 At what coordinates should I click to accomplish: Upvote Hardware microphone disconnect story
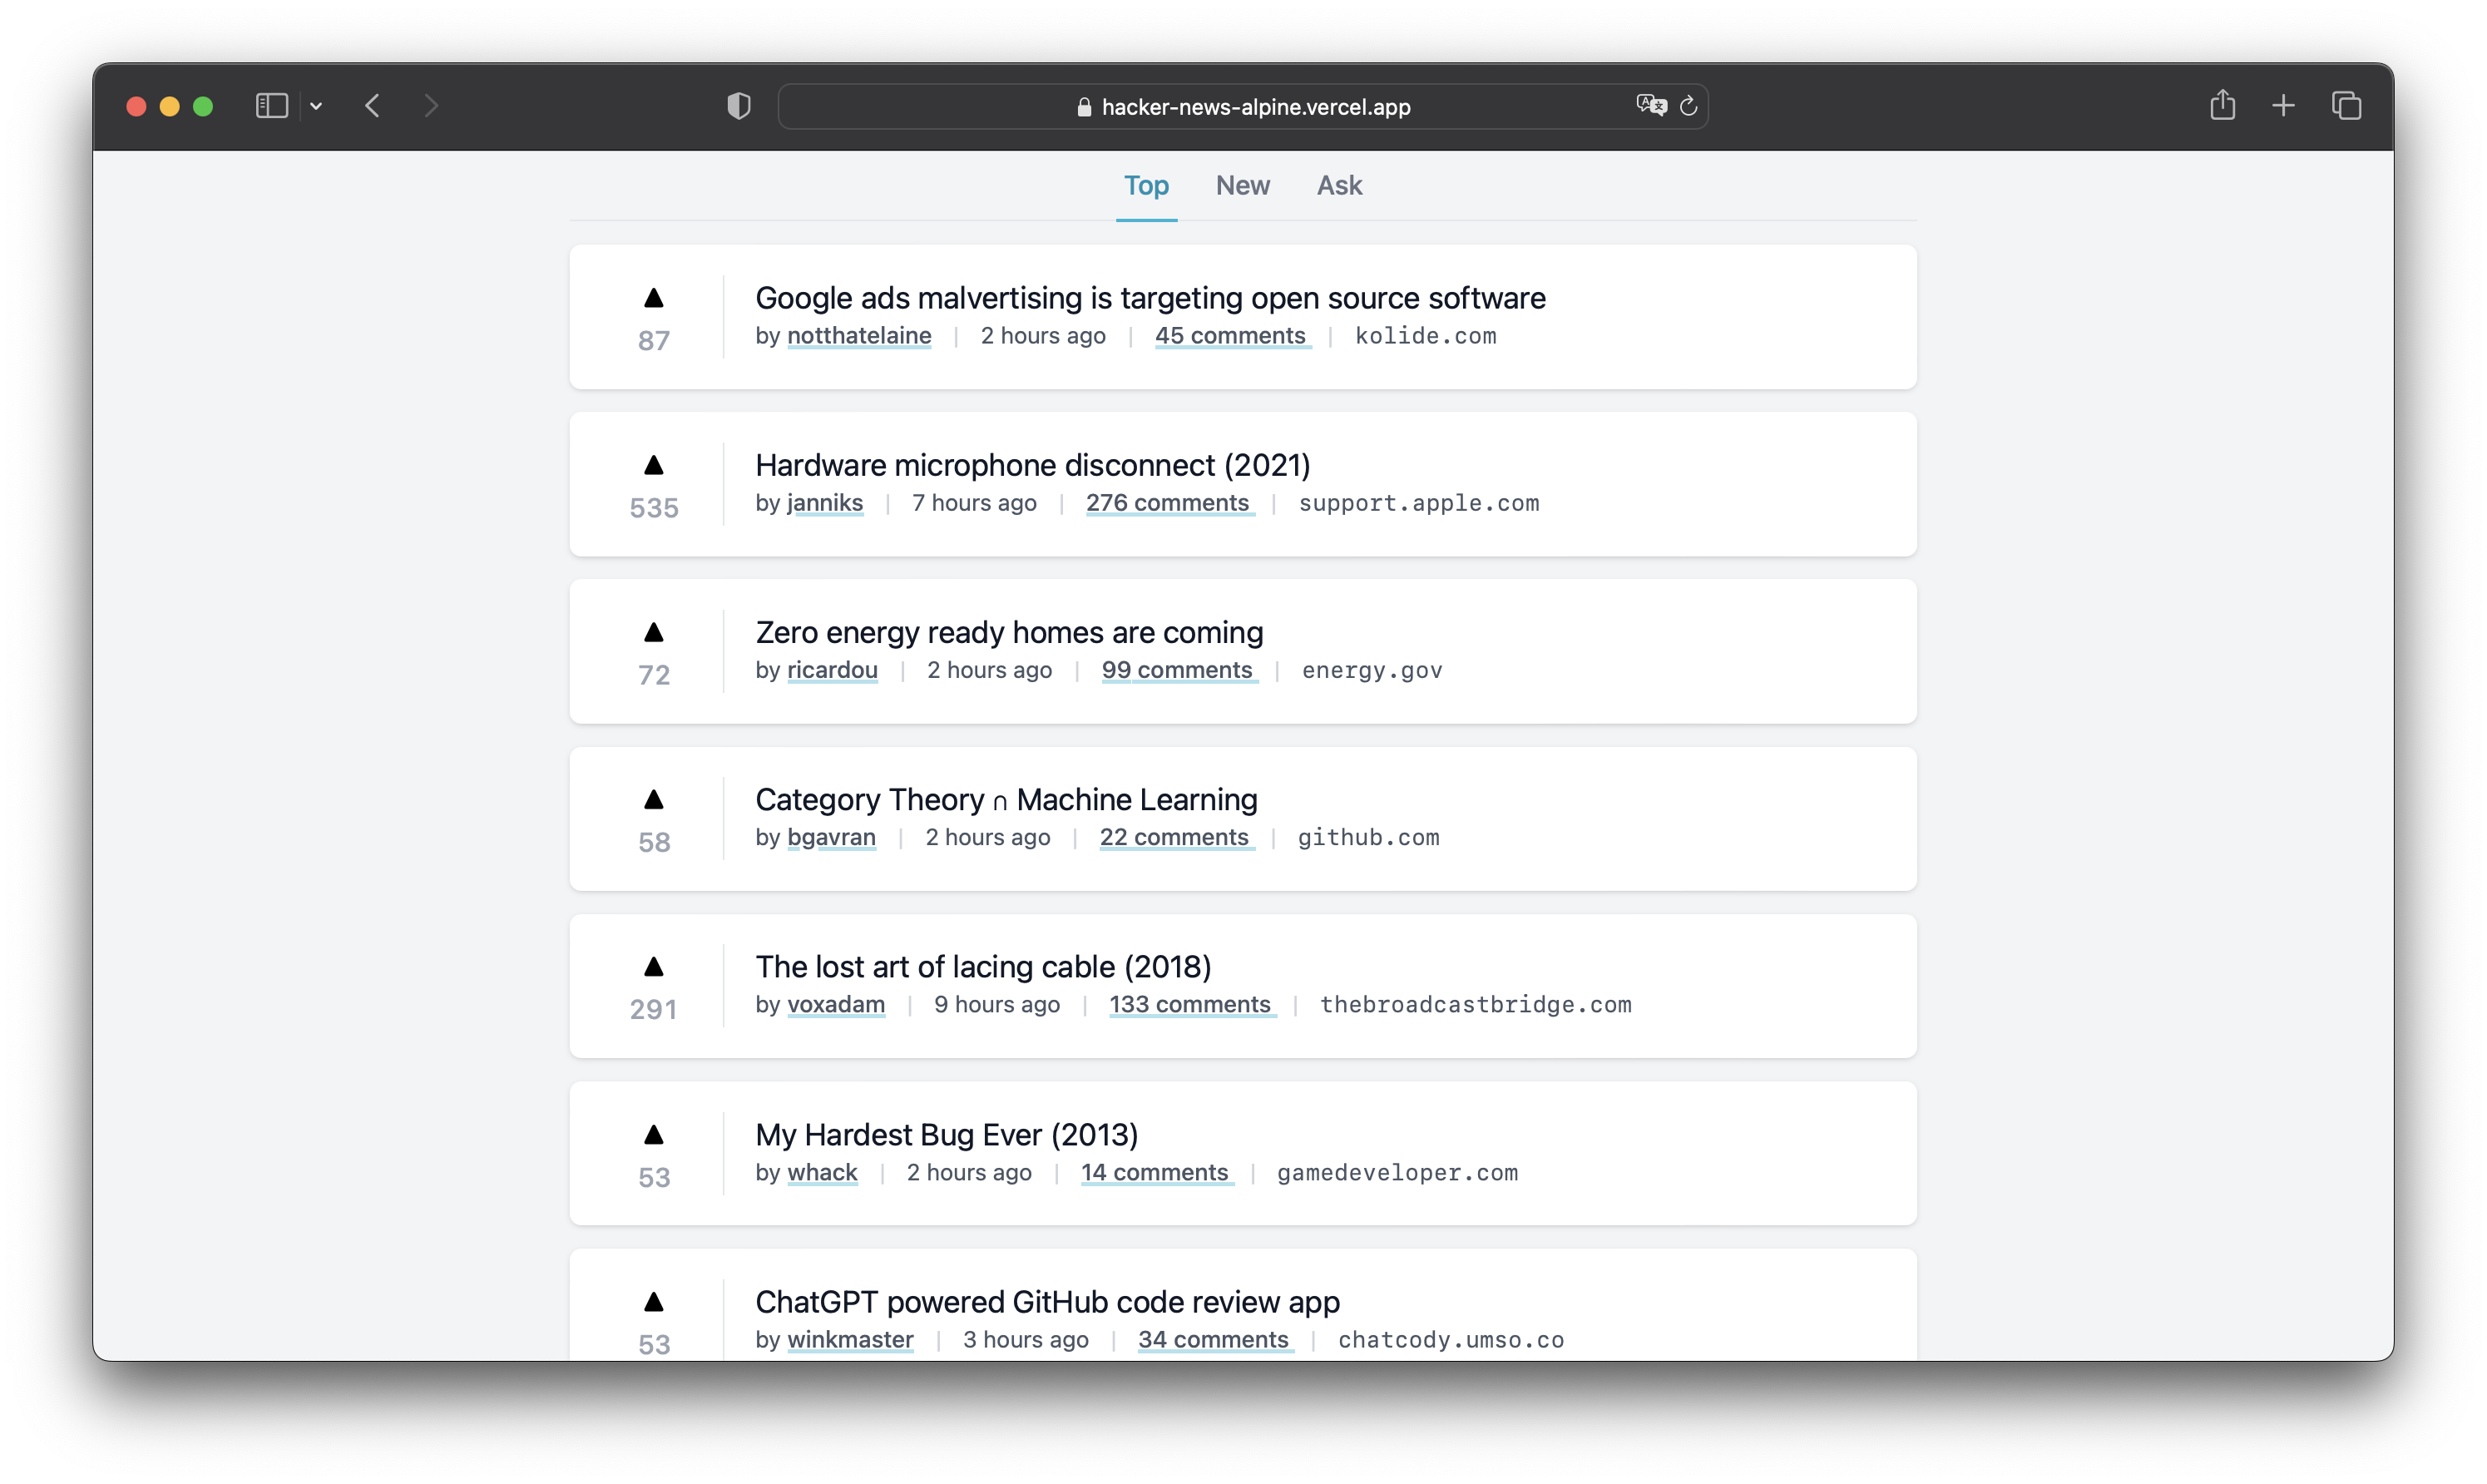coord(654,465)
